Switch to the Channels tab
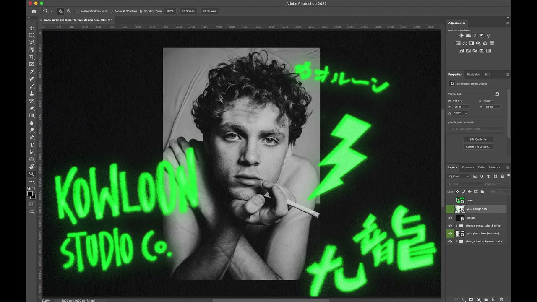This screenshot has height=302, width=537. pyautogui.click(x=467, y=167)
